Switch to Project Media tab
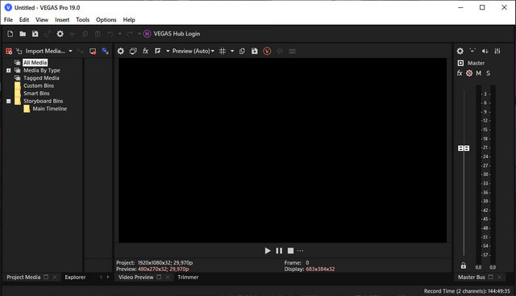Screen dimensions: 516x296 (x=23, y=277)
